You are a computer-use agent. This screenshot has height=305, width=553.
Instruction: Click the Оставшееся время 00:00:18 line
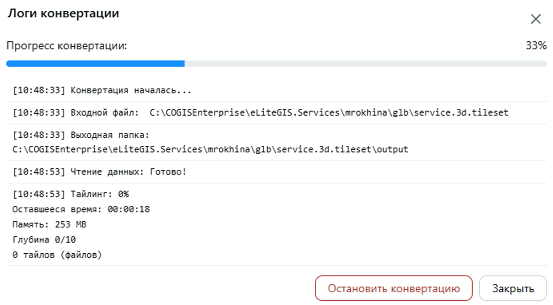[x=81, y=209]
